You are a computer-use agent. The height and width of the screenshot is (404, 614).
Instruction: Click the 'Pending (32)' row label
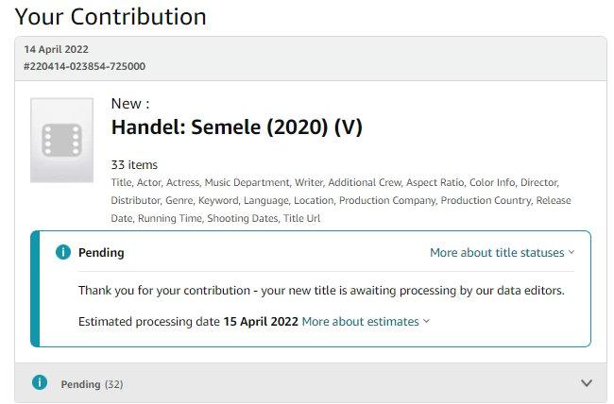[92, 384]
